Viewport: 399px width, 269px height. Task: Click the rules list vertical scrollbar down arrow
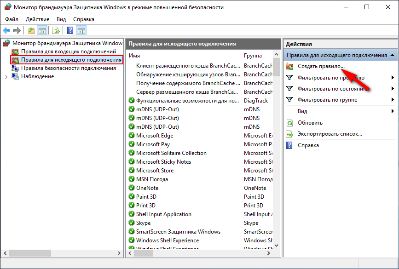(x=276, y=246)
